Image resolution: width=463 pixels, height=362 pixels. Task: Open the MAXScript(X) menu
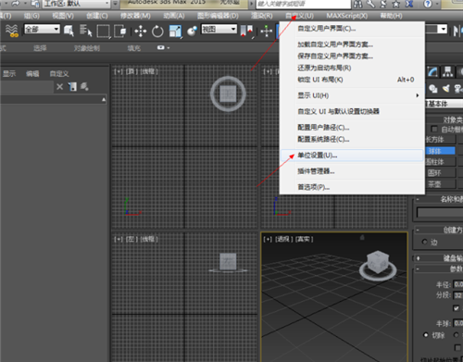coord(347,16)
